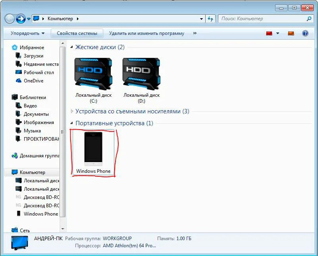This screenshot has height=256, width=318.
Task: Click the search magnifier icon
Action: click(x=309, y=19)
